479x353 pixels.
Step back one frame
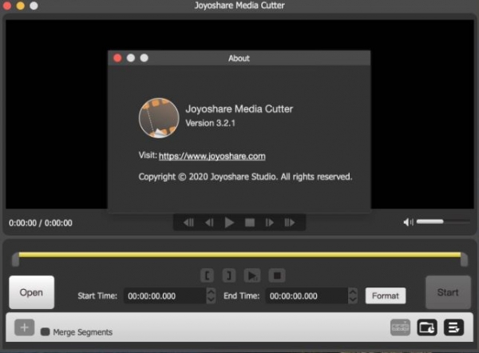(209, 223)
